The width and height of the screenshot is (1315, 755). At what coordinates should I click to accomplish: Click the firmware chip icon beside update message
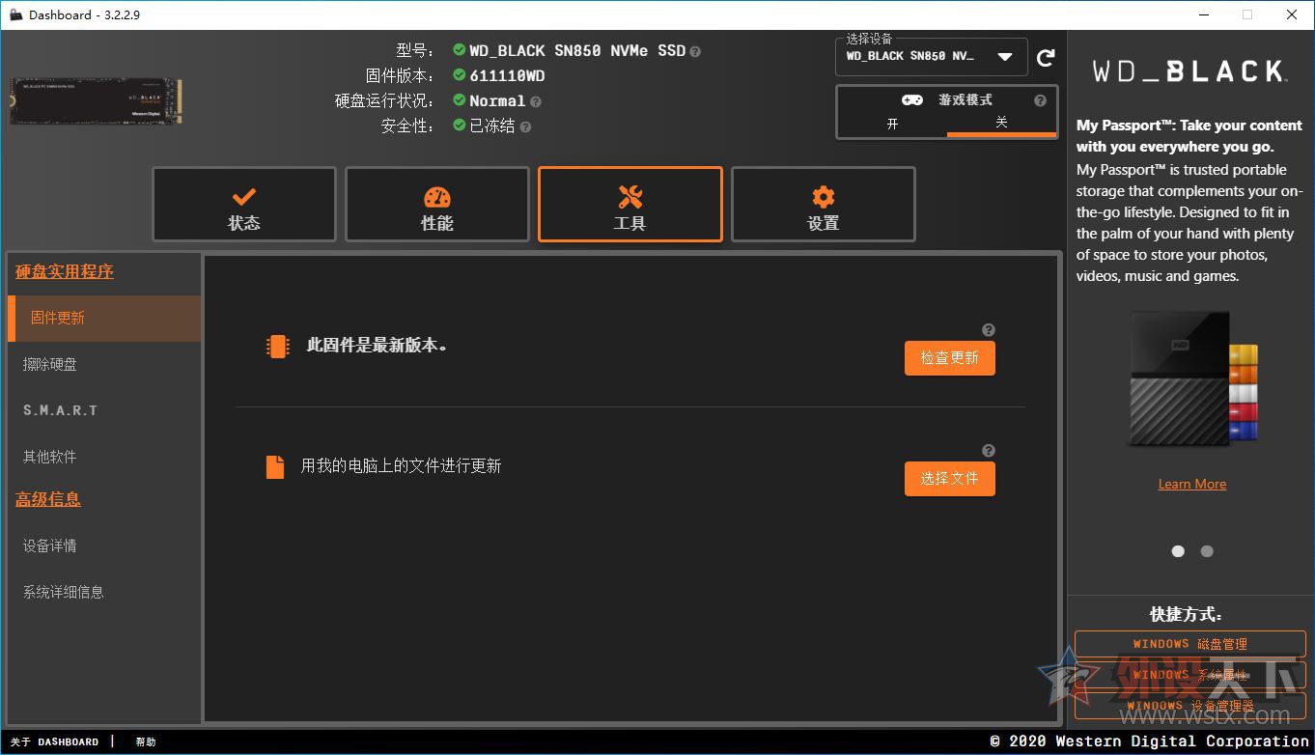point(278,346)
